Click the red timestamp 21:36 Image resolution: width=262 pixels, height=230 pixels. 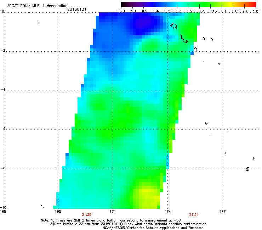click(x=86, y=215)
